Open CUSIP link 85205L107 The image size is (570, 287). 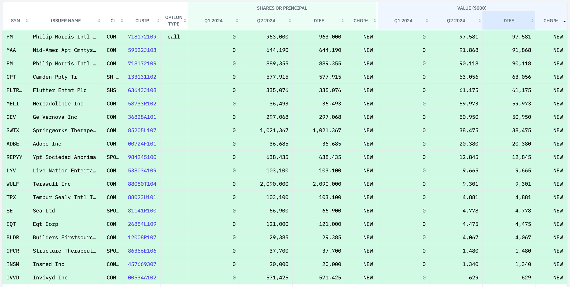pyautogui.click(x=142, y=130)
